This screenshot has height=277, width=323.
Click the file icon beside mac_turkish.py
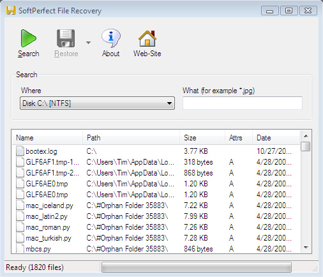click(x=20, y=238)
